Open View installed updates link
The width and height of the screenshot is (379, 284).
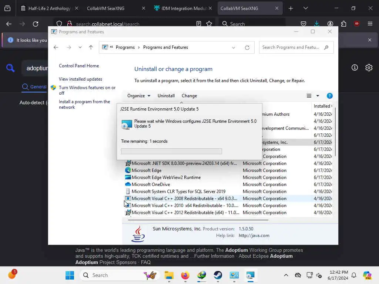[x=80, y=79]
